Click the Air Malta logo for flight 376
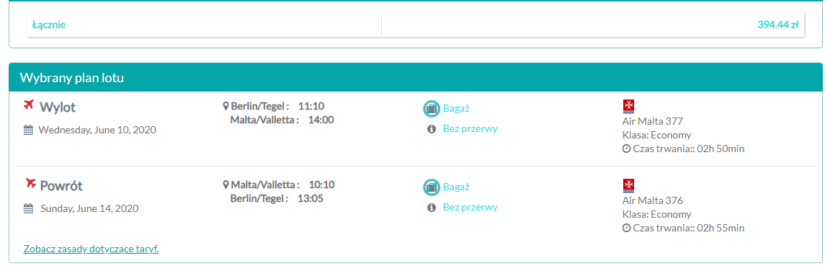The image size is (825, 266). 628,185
